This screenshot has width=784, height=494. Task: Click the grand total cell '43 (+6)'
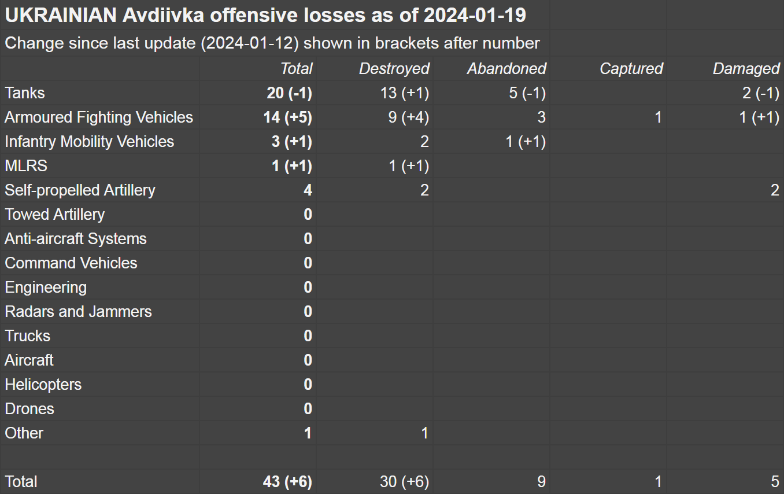[287, 482]
